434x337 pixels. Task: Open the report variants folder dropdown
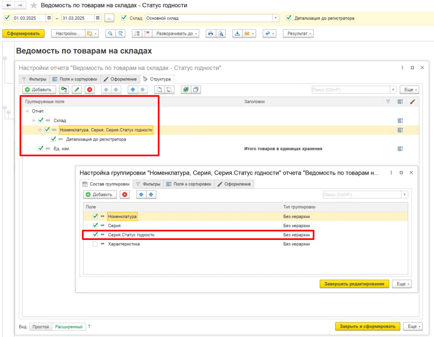[x=92, y=33]
